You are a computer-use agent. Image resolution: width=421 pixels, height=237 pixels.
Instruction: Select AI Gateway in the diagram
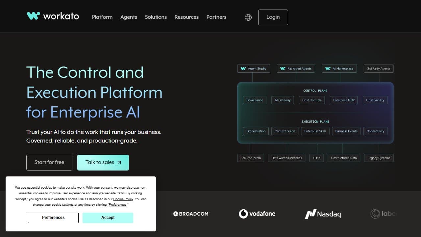[x=283, y=100]
